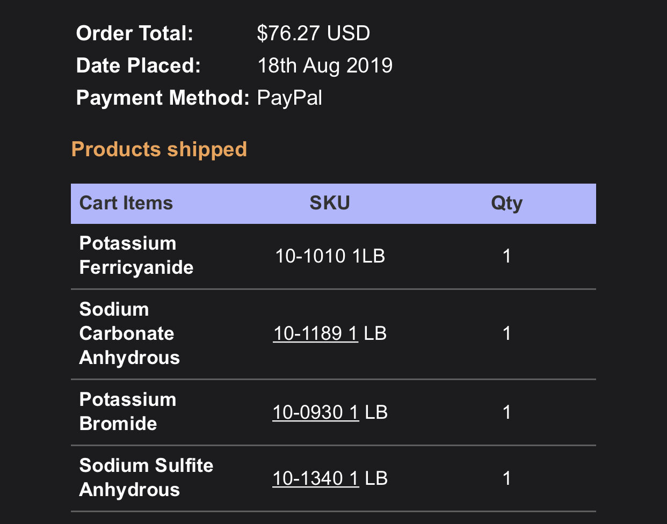Select the Potassium Ferricyanide item name

tap(136, 256)
